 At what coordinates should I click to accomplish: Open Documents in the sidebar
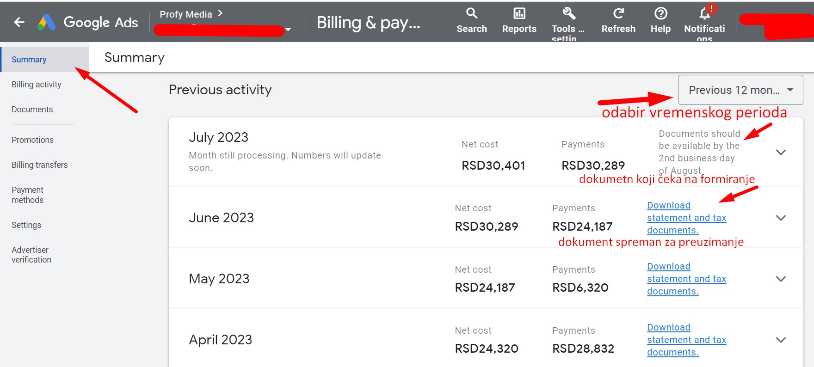(x=32, y=110)
